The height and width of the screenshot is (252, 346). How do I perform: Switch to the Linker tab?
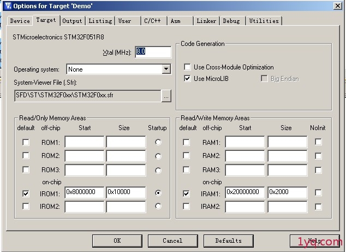tap(206, 21)
